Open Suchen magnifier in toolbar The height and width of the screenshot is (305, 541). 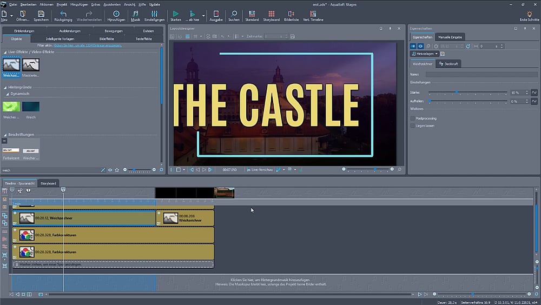click(234, 14)
